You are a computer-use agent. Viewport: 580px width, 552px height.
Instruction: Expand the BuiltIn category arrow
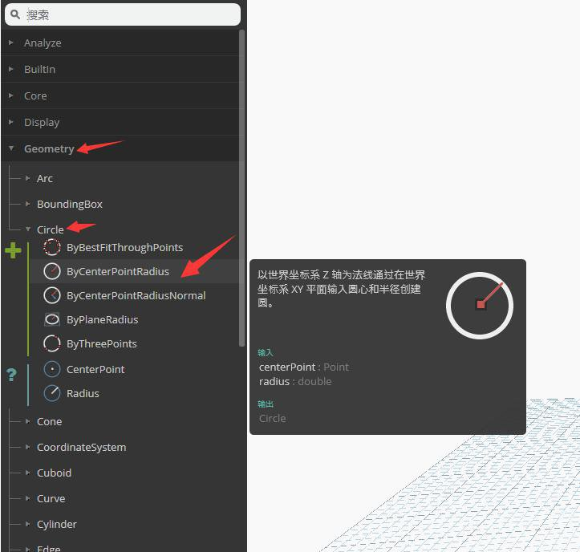point(10,69)
